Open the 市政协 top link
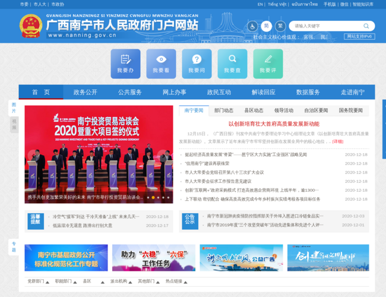The image size is (386, 297). point(58,4)
